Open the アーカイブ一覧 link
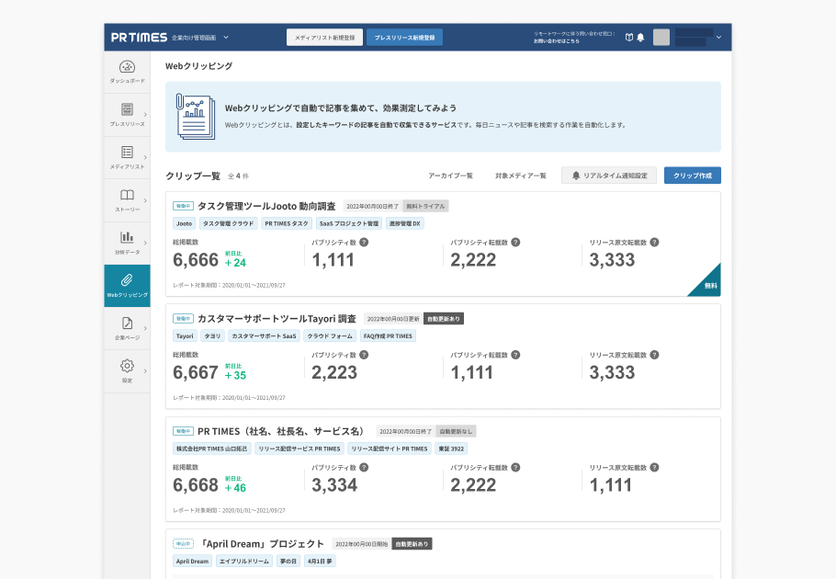The height and width of the screenshot is (579, 836). [450, 176]
